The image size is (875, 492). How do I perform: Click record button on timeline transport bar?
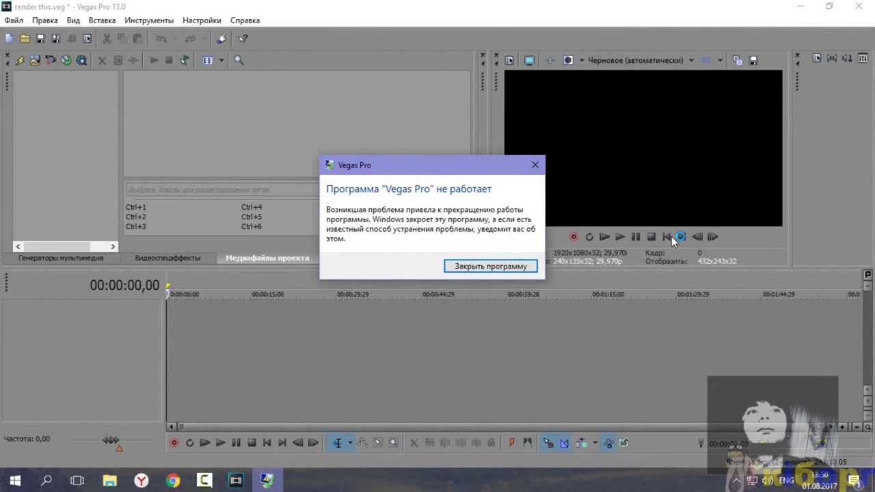click(x=174, y=443)
